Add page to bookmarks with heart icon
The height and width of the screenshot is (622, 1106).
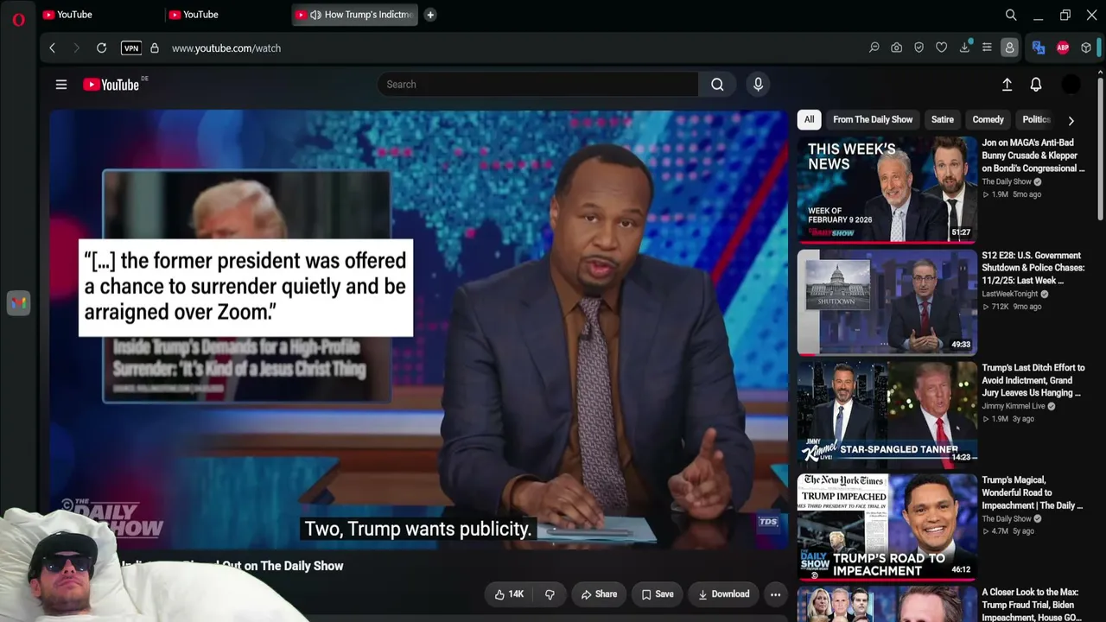pyautogui.click(x=942, y=48)
